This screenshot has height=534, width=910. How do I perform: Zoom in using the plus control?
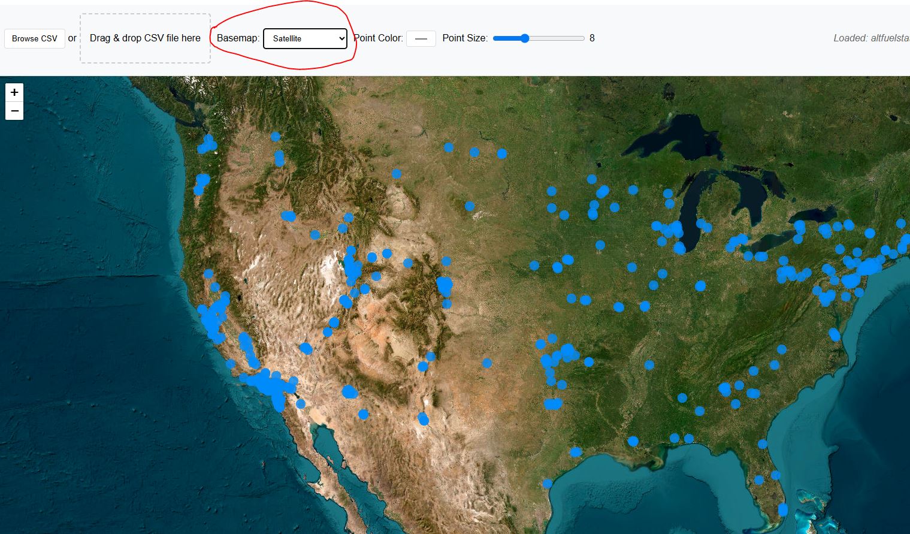tap(14, 92)
